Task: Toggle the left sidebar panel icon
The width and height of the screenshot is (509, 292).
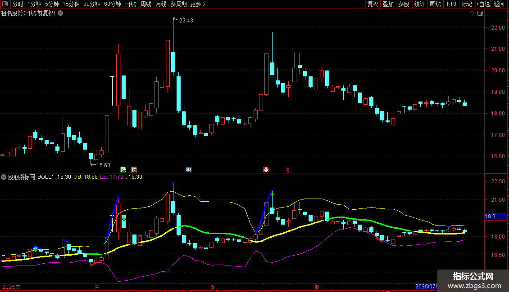Action: (5, 4)
